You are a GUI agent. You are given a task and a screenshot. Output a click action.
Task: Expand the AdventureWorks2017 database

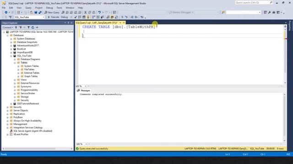[x=11, y=46]
